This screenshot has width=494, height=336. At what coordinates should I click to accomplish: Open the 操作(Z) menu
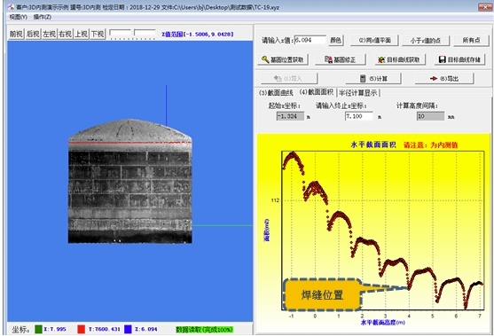pyautogui.click(x=43, y=17)
